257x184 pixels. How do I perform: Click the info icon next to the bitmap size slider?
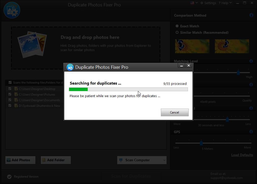coord(251,85)
